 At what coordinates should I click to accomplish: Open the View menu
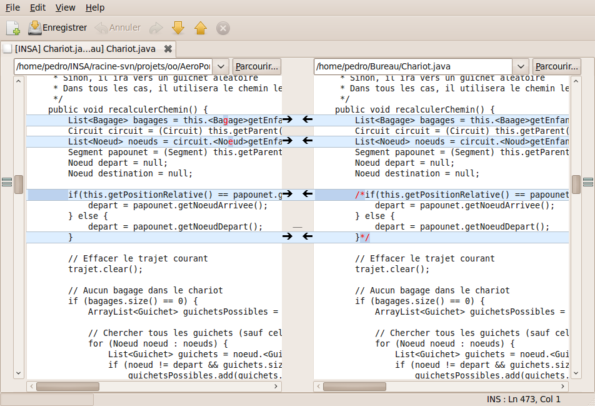pos(65,8)
